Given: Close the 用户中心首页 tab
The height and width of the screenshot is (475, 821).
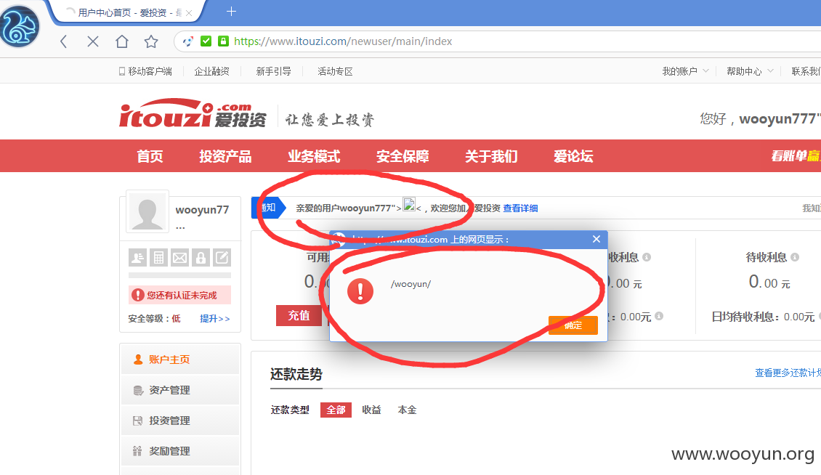Looking at the screenshot, I should [189, 13].
